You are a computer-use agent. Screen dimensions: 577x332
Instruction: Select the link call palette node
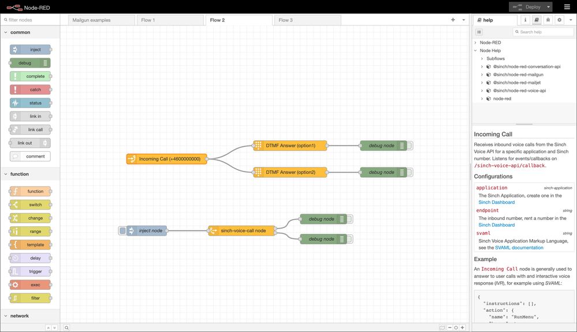pos(30,129)
